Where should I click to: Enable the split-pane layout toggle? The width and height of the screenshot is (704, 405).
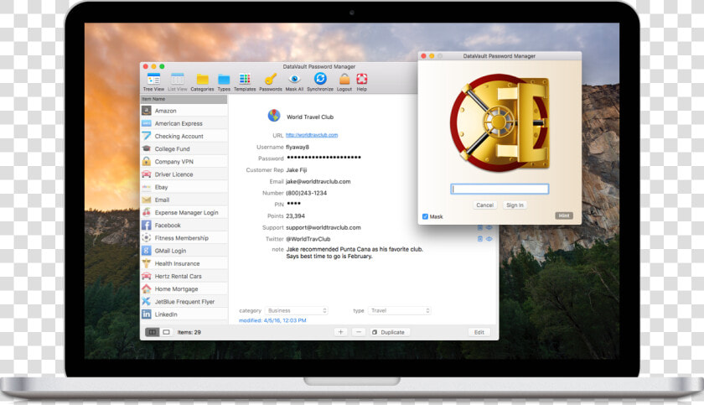[153, 332]
